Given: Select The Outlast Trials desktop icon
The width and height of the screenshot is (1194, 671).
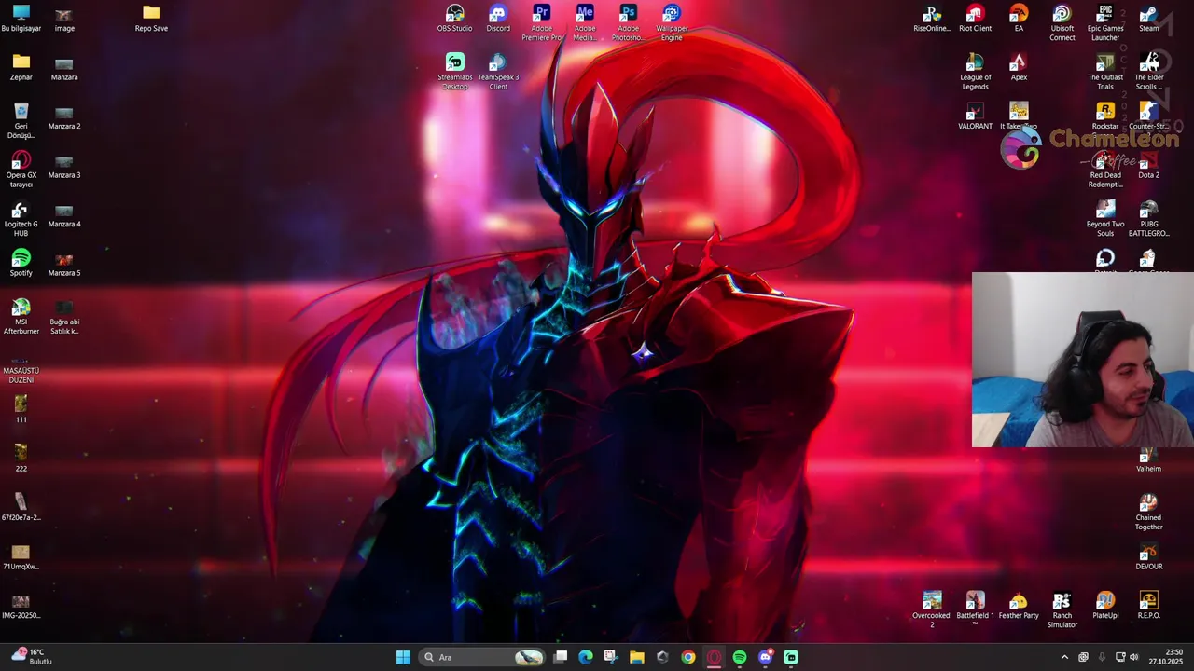Looking at the screenshot, I should pyautogui.click(x=1105, y=72).
